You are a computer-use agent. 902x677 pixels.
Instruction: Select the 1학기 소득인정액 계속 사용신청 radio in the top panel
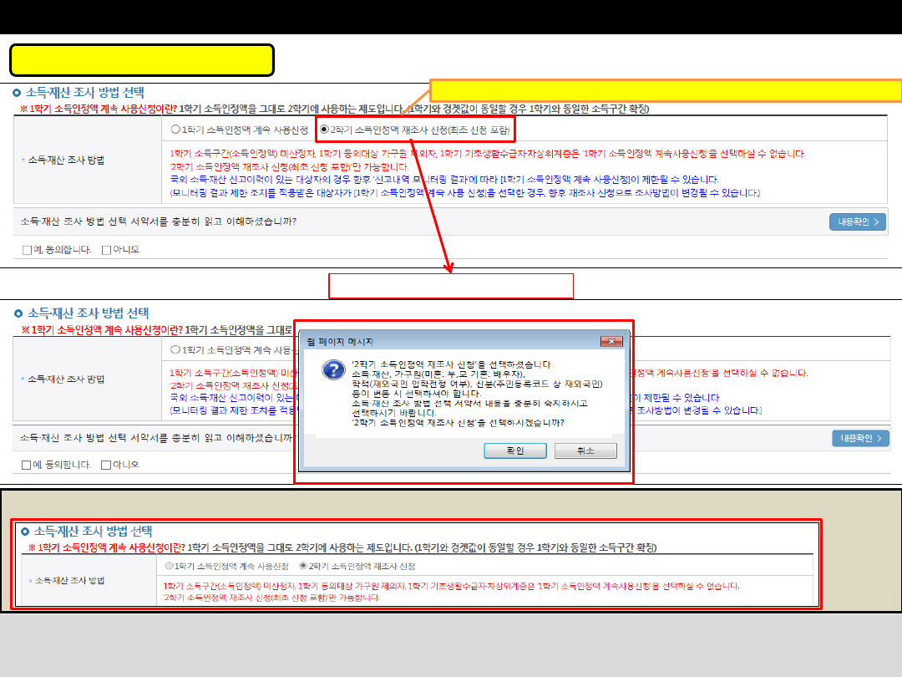pos(175,130)
